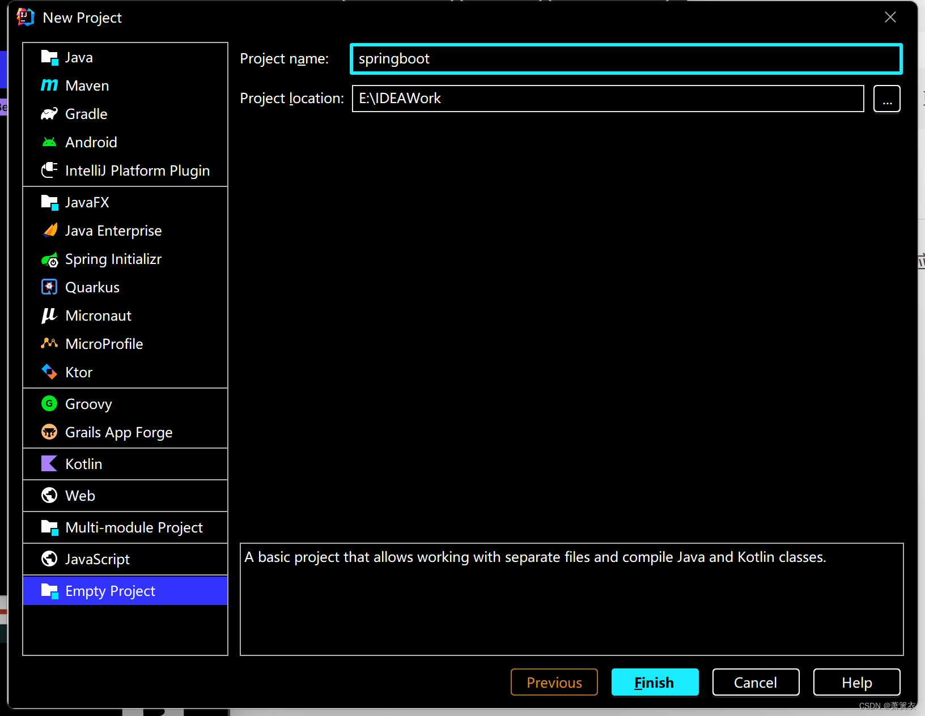Click the Empty Project folder icon
Image resolution: width=925 pixels, height=716 pixels.
pos(49,591)
